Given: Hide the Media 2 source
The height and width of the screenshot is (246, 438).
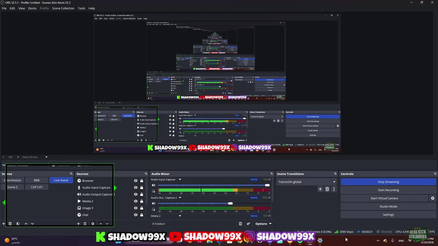Looking at the screenshot, I should point(136,201).
